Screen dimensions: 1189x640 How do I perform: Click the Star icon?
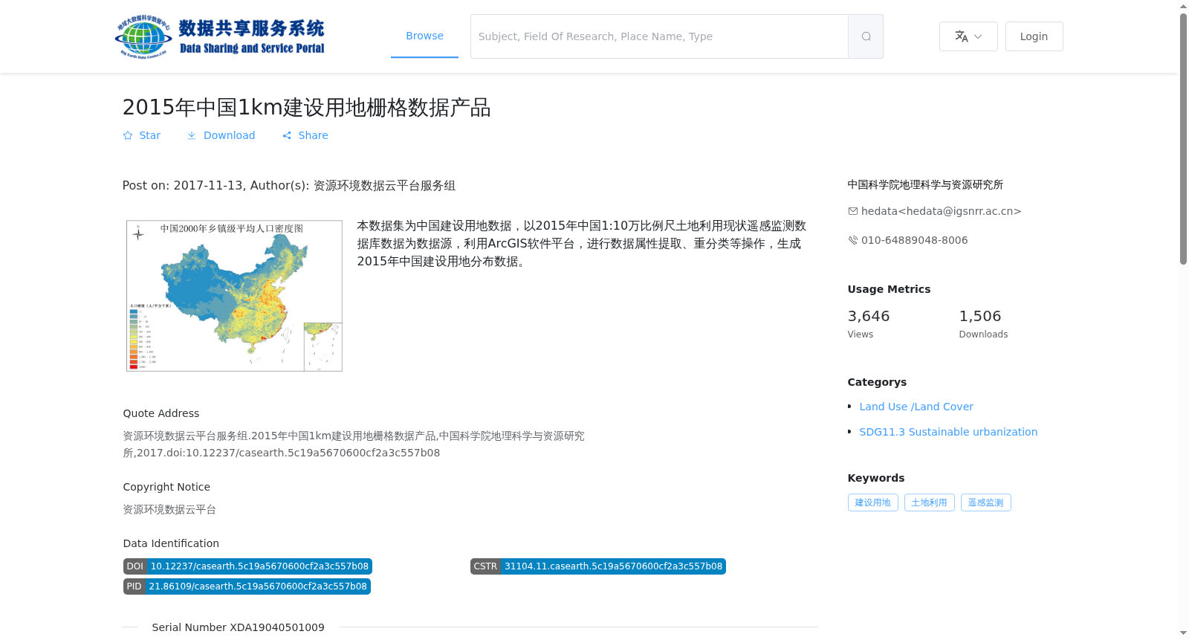tap(128, 135)
